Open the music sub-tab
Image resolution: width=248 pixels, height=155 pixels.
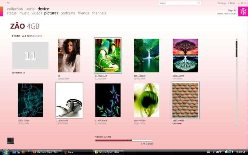24,13
